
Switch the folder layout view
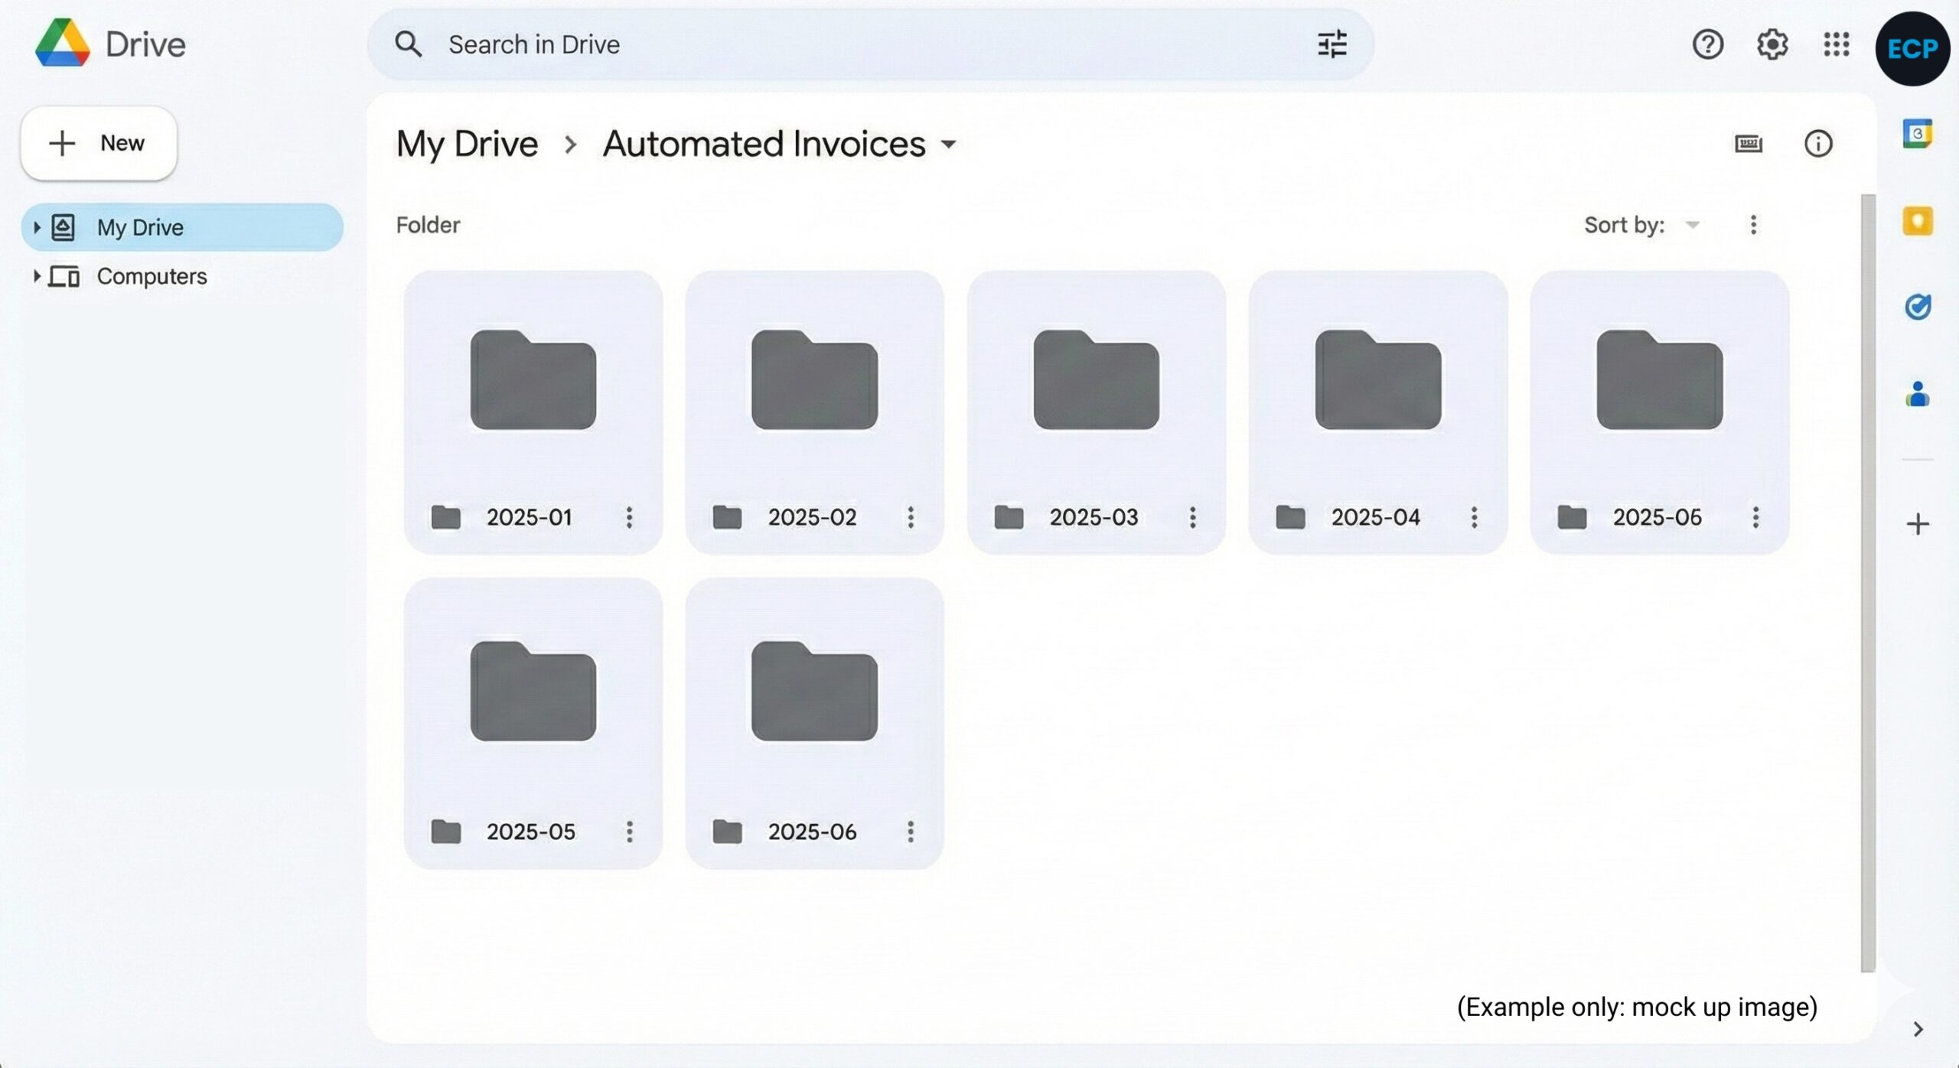point(1750,144)
